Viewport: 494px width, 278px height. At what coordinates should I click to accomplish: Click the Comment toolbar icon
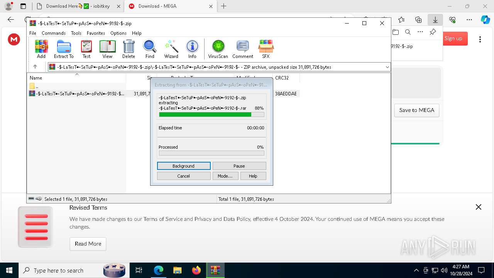click(x=243, y=49)
